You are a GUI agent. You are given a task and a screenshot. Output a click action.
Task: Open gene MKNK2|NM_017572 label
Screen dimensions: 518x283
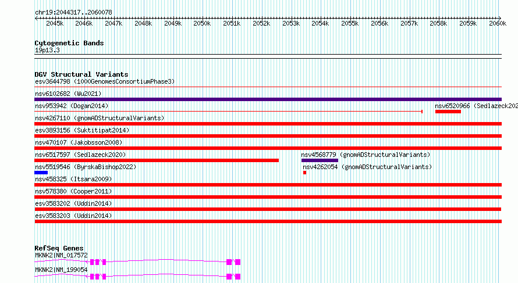[61, 255]
